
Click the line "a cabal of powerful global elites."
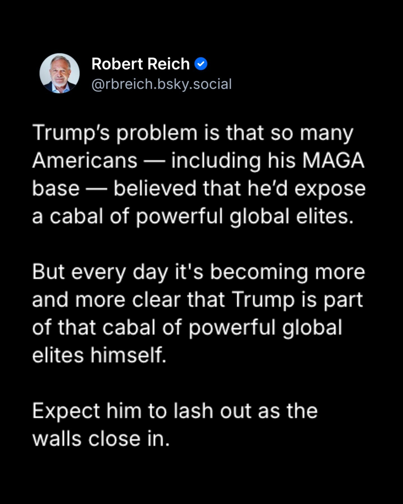pyautogui.click(x=193, y=216)
